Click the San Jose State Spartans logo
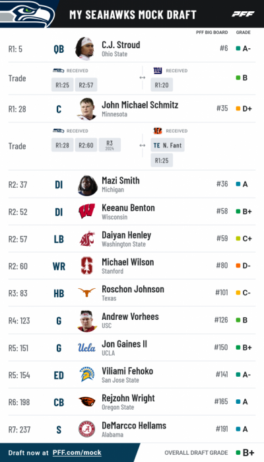Screen dimensions: 264x462 pyautogui.click(x=87, y=374)
